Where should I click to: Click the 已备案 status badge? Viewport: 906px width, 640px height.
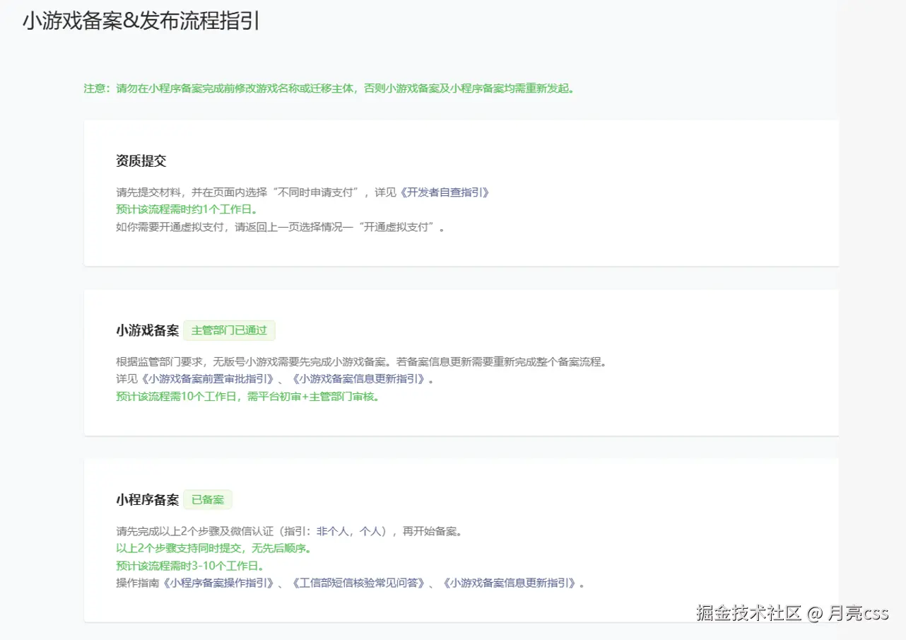coord(209,499)
